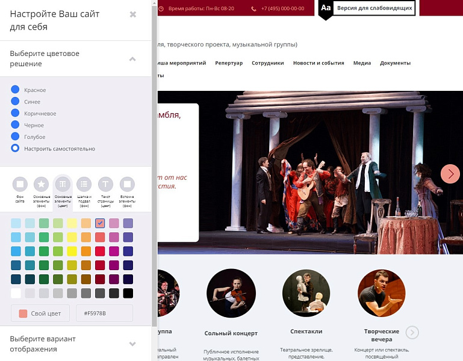This screenshot has width=463, height=361.
Task: Select the 'Фон сайта' icon
Action: (20, 184)
